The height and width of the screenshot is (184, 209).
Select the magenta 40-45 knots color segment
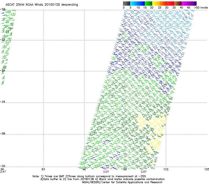[x=185, y=3]
